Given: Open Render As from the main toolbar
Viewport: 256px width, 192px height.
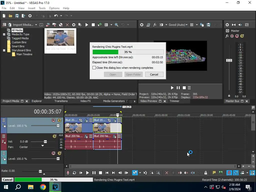Looking at the screenshot, I should click(23, 16).
